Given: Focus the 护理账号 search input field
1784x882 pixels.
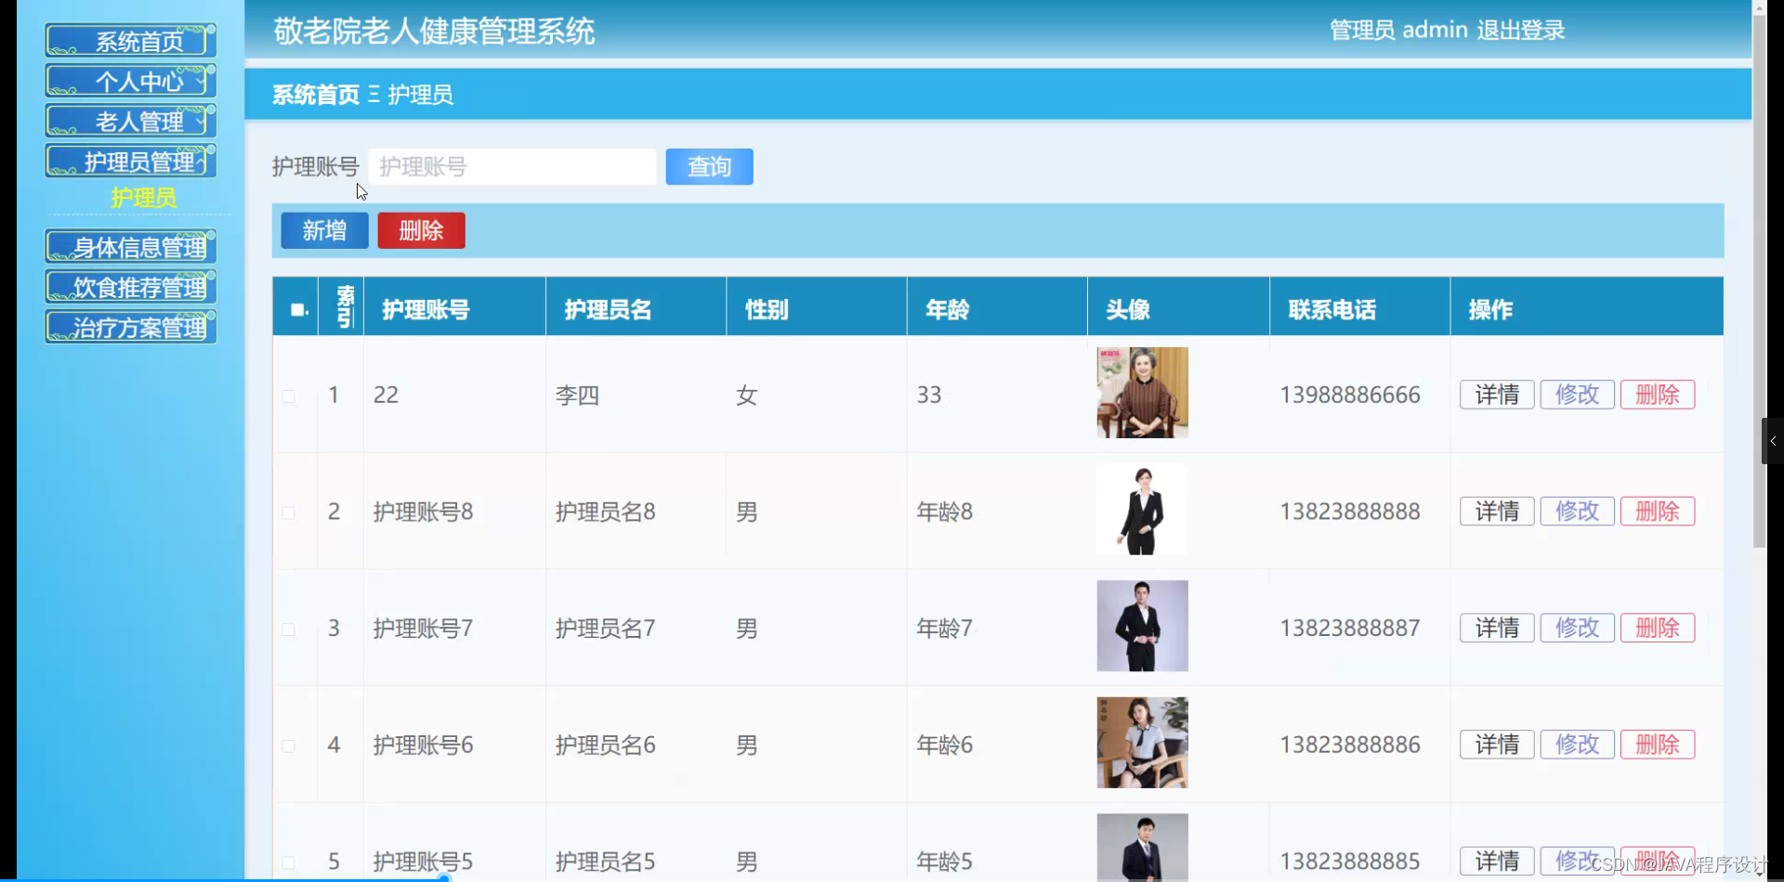Looking at the screenshot, I should pyautogui.click(x=512, y=167).
